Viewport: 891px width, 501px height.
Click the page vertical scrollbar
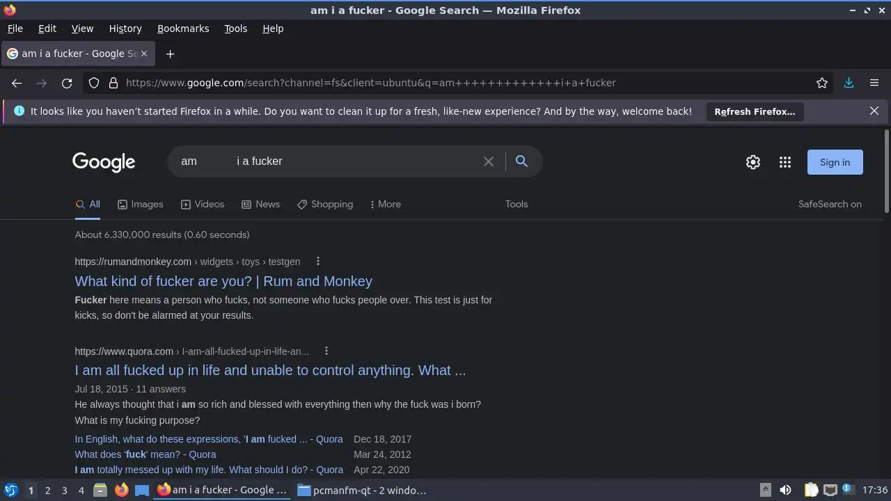[x=886, y=171]
